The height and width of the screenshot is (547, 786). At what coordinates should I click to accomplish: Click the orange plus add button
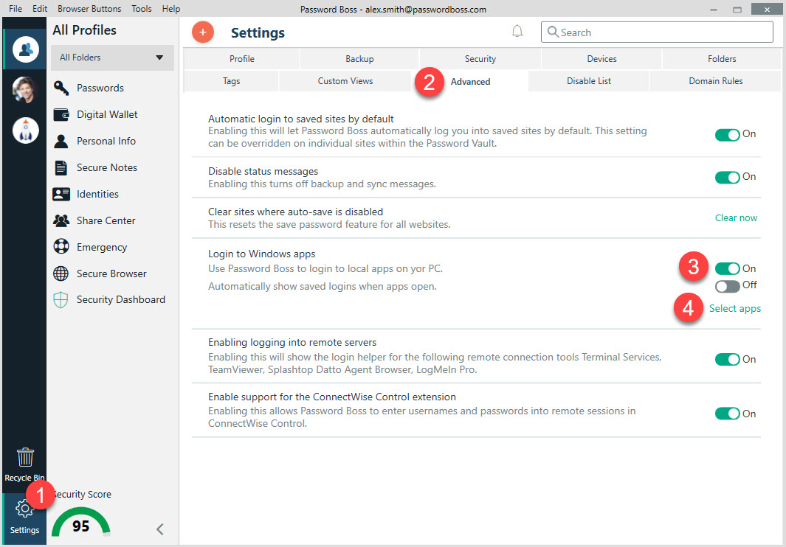[202, 32]
